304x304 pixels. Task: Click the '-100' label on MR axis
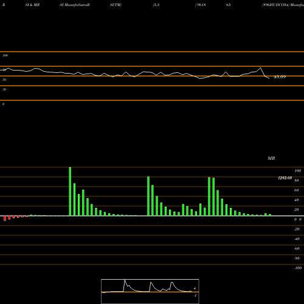tap(298, 268)
